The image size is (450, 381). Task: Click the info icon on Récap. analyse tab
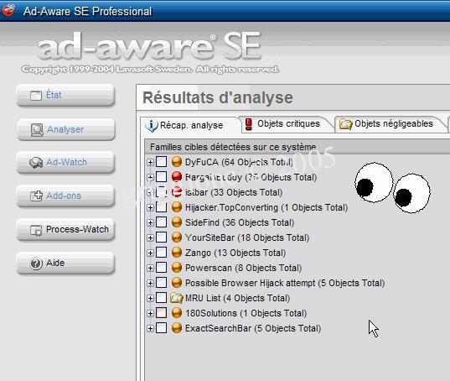click(152, 125)
